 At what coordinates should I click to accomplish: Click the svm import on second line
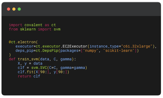pos(57,29)
